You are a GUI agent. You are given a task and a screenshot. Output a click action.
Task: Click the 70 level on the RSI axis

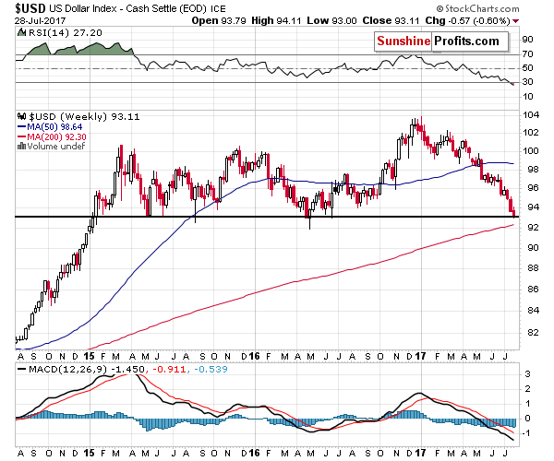(527, 54)
